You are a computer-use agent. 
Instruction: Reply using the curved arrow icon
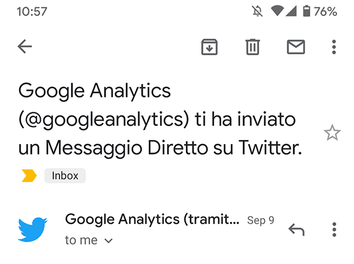(296, 230)
